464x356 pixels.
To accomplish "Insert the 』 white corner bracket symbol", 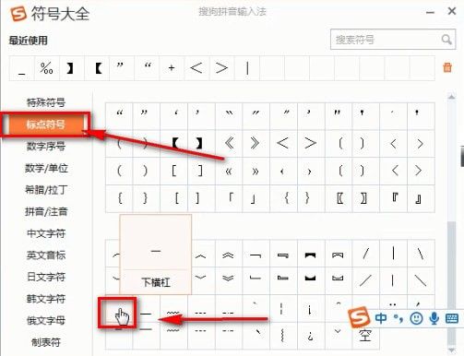I will click(x=421, y=198).
